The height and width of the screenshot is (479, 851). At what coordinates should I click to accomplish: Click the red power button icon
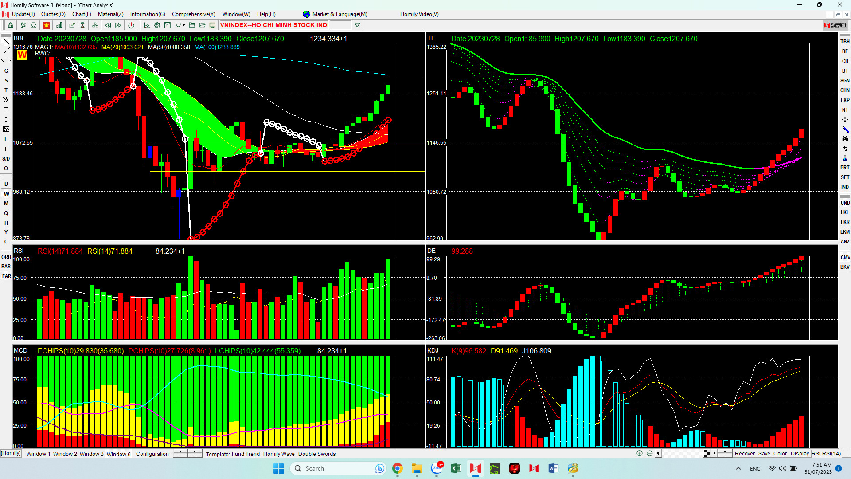pyautogui.click(x=131, y=25)
